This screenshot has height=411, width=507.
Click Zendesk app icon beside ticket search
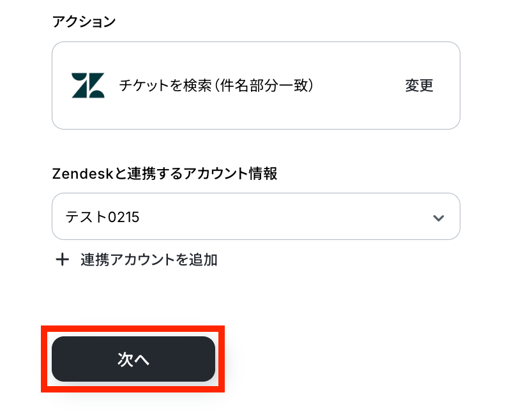[x=87, y=86]
